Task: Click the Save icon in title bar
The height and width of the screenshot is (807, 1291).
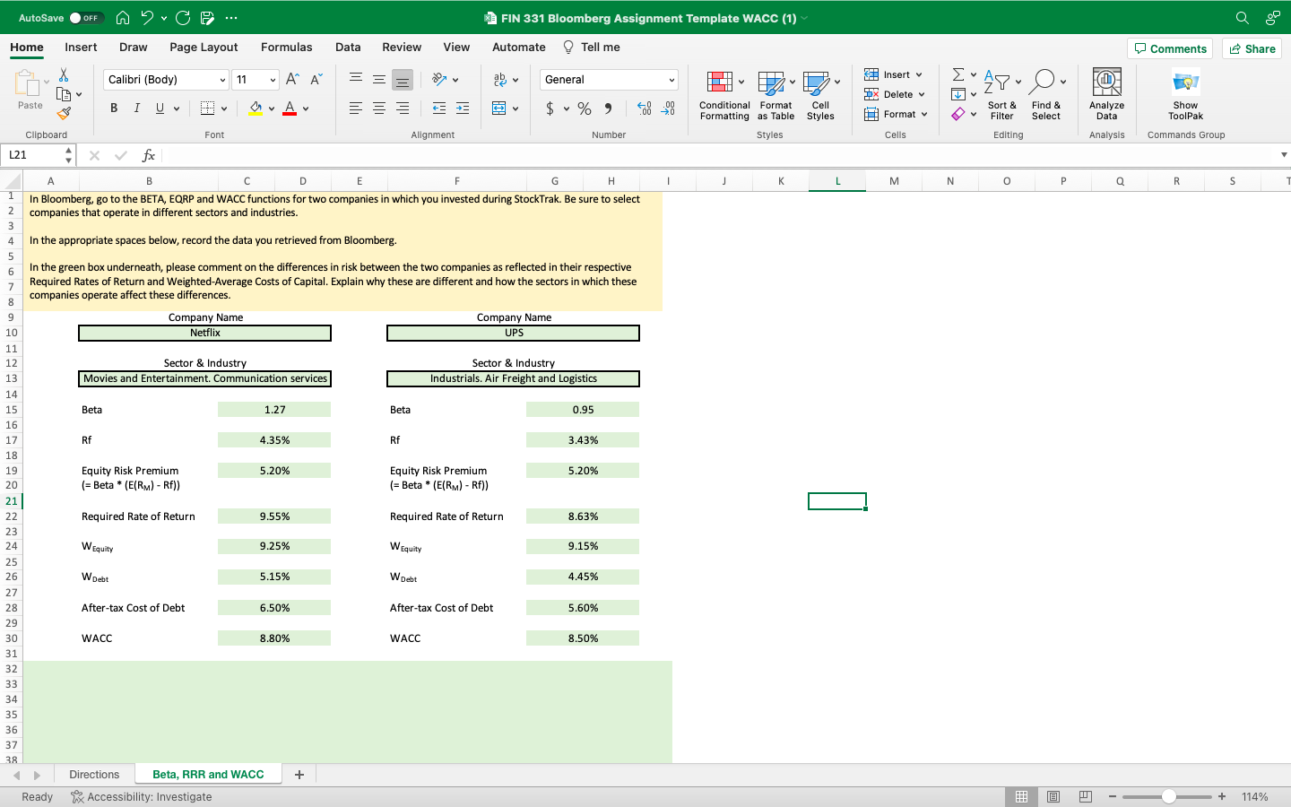Action: (208, 18)
